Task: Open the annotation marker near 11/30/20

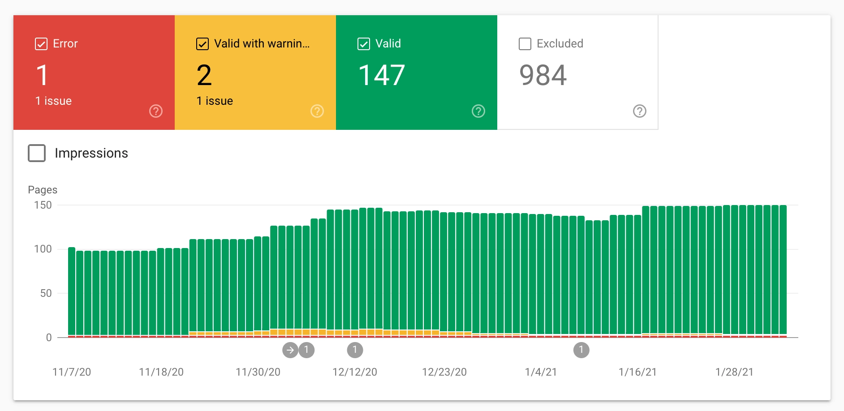Action: pyautogui.click(x=306, y=350)
